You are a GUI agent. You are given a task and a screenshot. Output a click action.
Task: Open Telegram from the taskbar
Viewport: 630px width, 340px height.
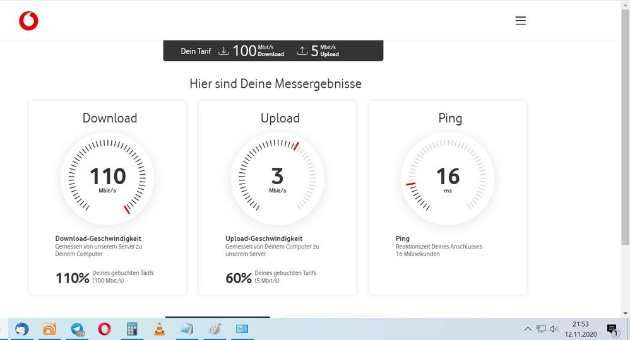coord(77,329)
